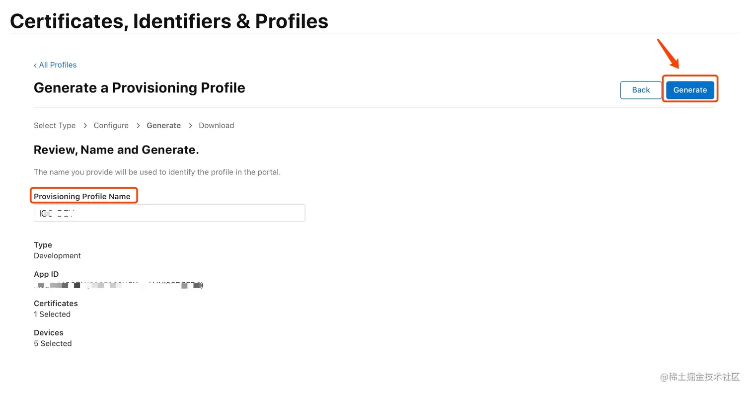Click the Generate a Provisioning Profile heading
Screen dimensions: 751x393
(139, 87)
